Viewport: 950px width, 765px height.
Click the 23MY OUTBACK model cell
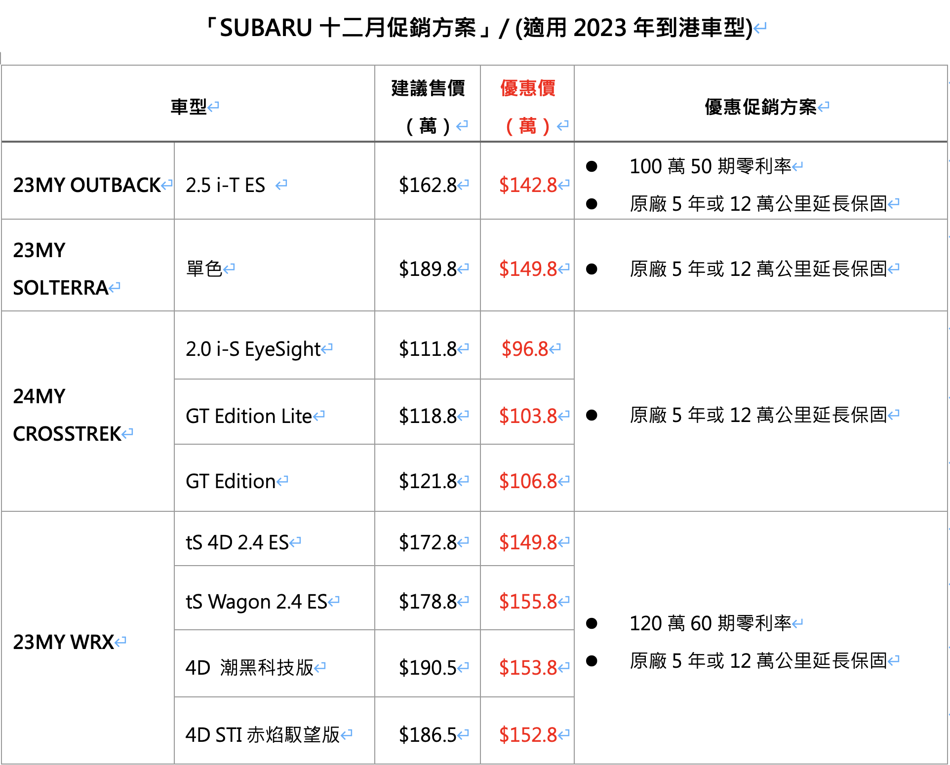pyautogui.click(x=87, y=185)
